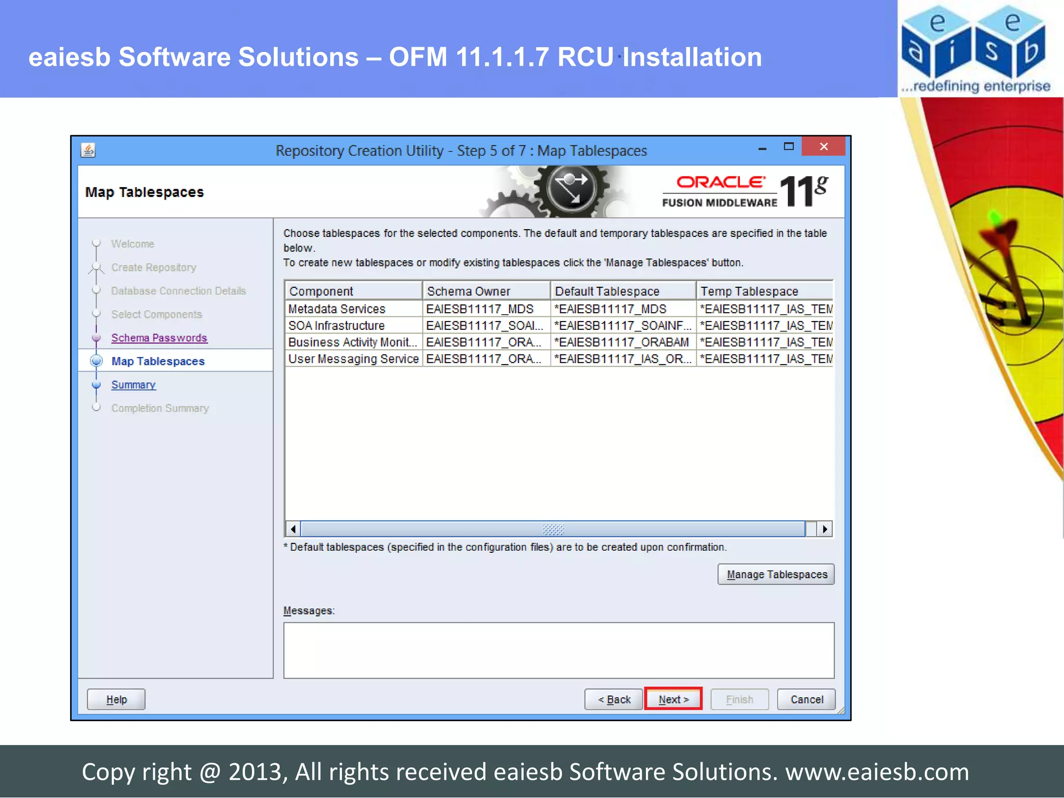Click the disabled Finish button
The width and height of the screenshot is (1064, 798).
[x=739, y=699]
